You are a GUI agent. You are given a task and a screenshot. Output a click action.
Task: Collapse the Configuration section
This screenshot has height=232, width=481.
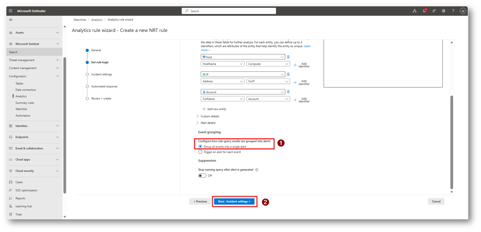pyautogui.click(x=34, y=76)
